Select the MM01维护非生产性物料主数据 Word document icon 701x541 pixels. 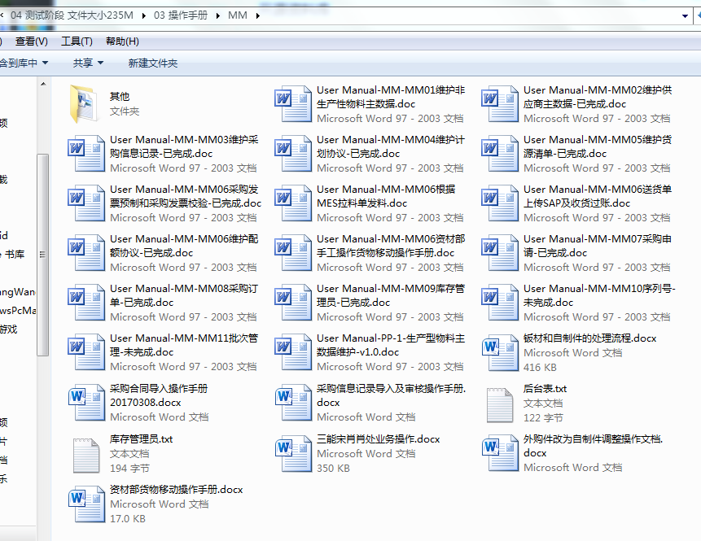pos(293,103)
